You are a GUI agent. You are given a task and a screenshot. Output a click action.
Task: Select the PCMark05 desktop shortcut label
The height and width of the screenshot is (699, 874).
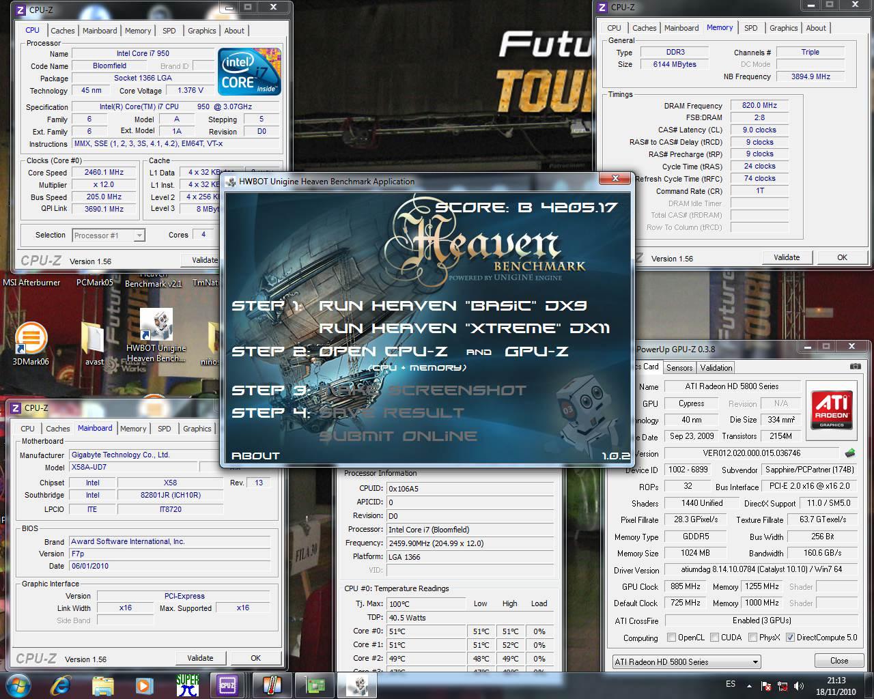(95, 283)
